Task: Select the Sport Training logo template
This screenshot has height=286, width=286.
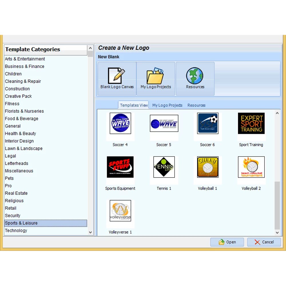Action: click(251, 124)
